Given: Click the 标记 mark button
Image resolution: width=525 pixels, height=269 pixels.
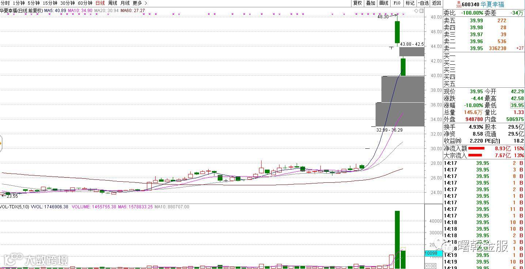Looking at the screenshot, I should coord(410,3).
